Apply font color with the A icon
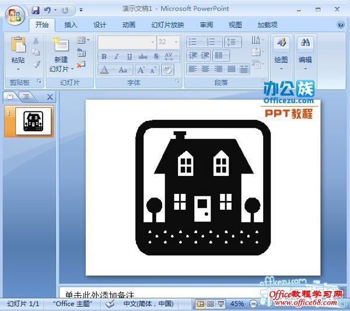Viewport: 350px width, 311px height. 104,70
